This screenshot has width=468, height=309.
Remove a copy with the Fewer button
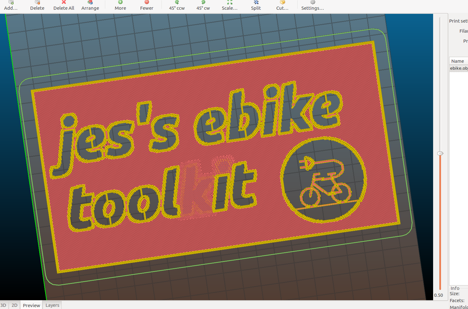click(147, 5)
